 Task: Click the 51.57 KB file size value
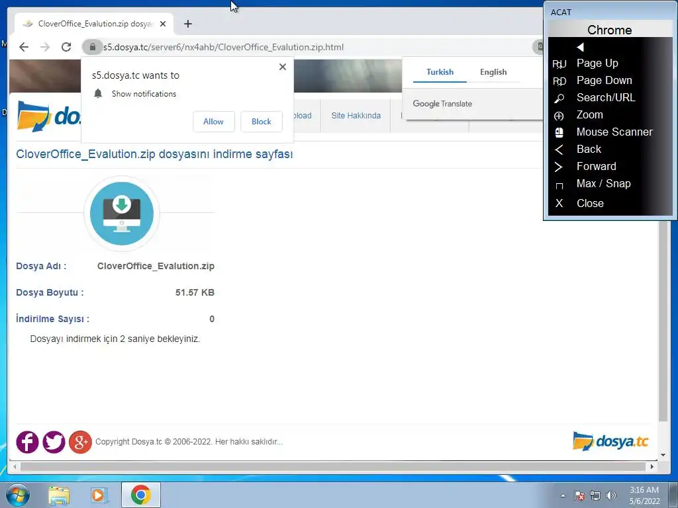(195, 292)
